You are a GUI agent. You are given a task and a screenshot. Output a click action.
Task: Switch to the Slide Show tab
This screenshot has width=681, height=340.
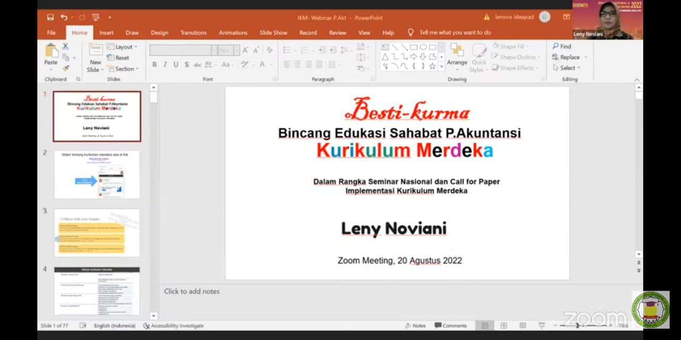point(273,32)
